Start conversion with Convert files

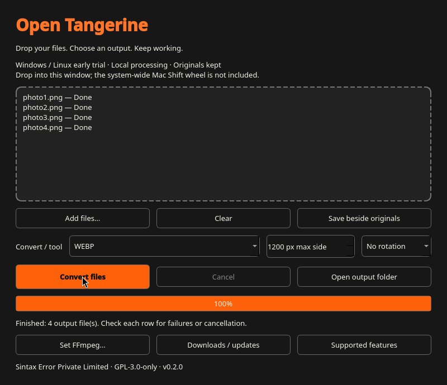tap(82, 277)
